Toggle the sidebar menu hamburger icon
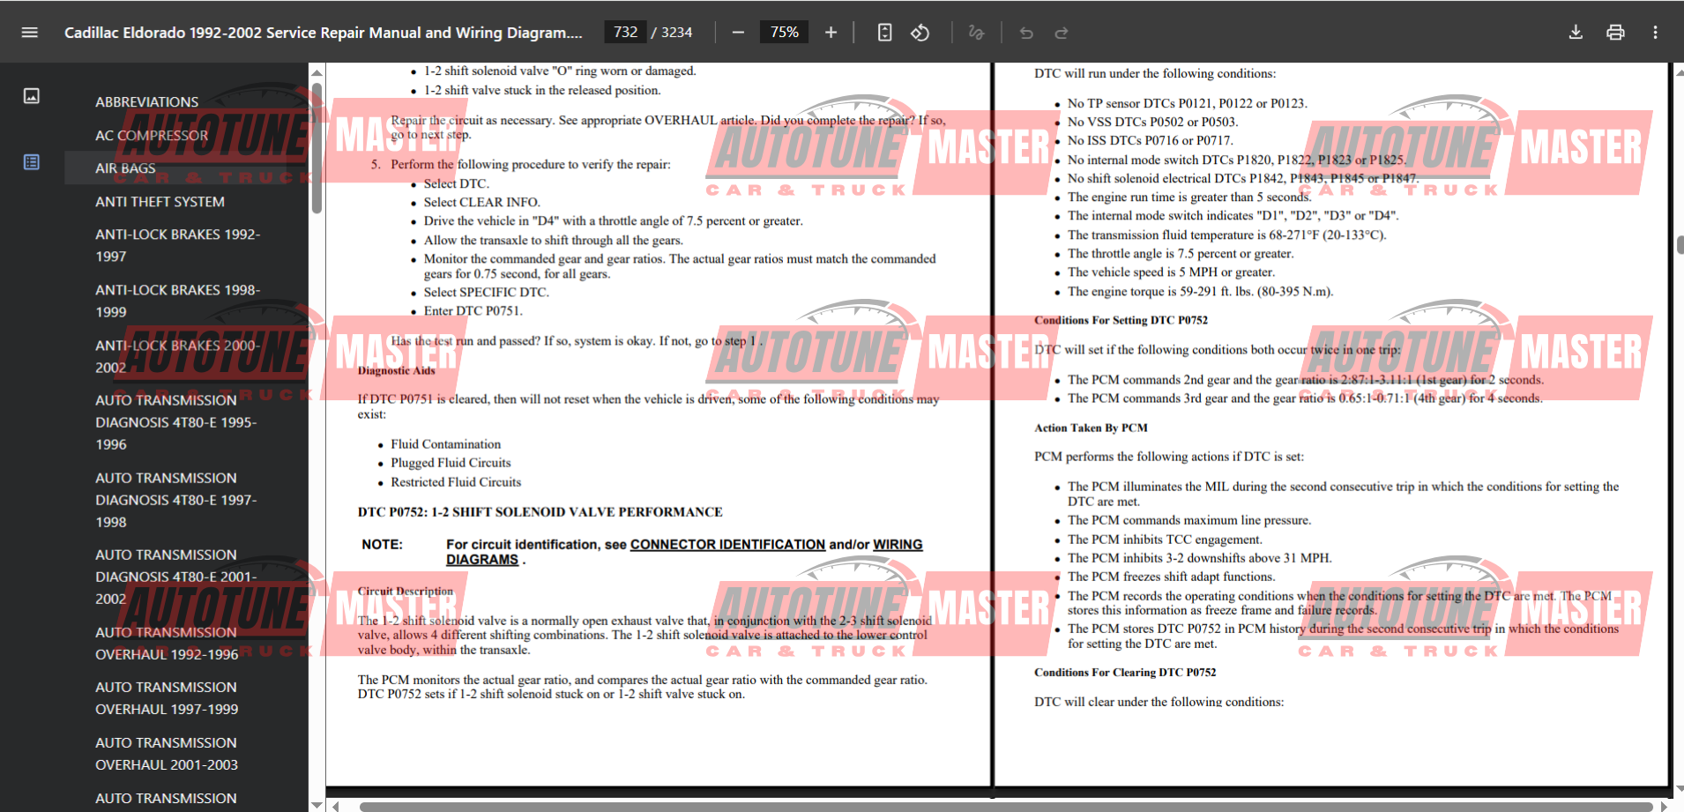 click(30, 33)
